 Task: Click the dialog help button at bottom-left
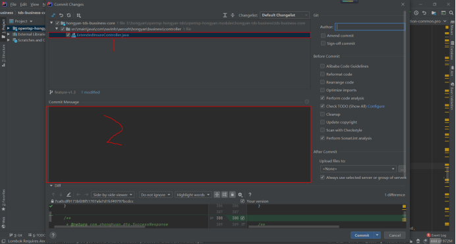[x=53, y=235]
